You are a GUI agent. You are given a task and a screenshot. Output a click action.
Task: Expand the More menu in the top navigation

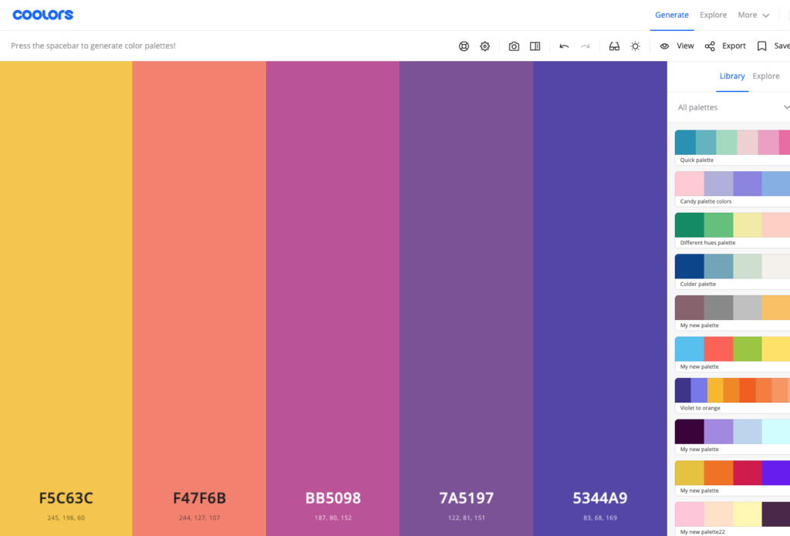point(753,15)
